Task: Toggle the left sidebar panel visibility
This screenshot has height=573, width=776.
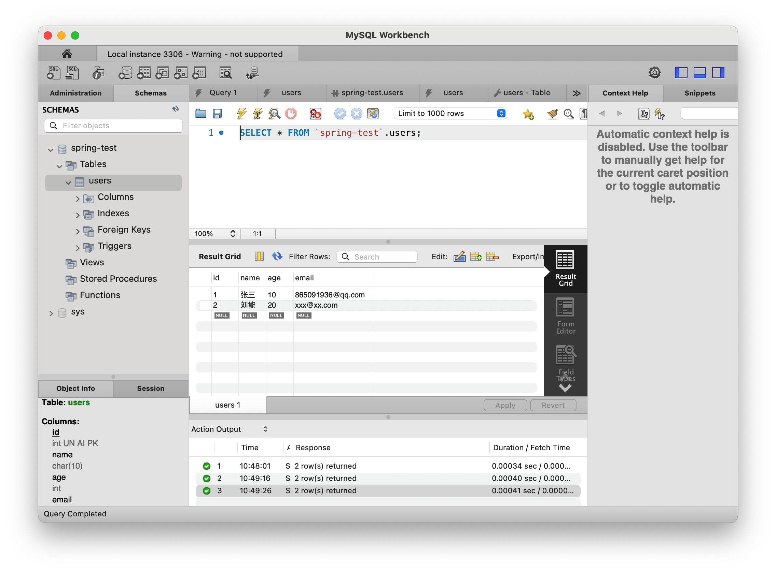Action: point(681,73)
